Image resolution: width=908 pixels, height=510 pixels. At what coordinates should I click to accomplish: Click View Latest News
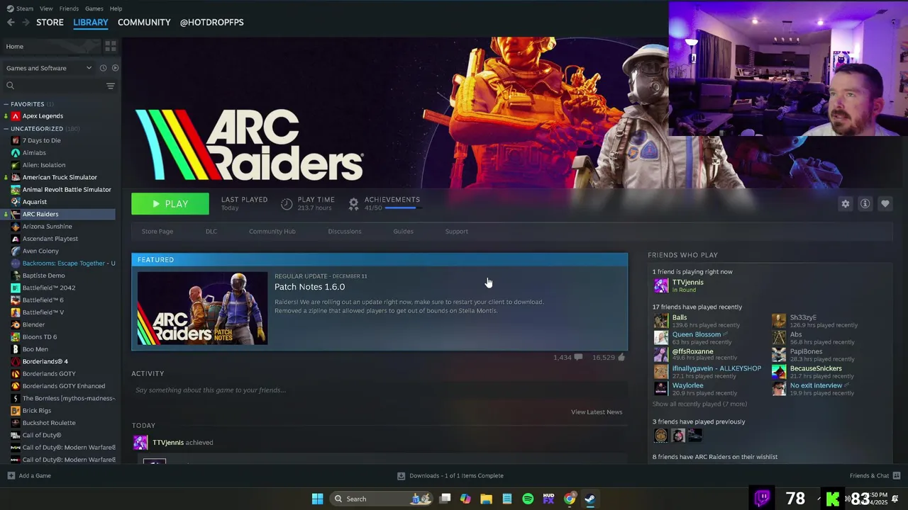click(x=597, y=412)
